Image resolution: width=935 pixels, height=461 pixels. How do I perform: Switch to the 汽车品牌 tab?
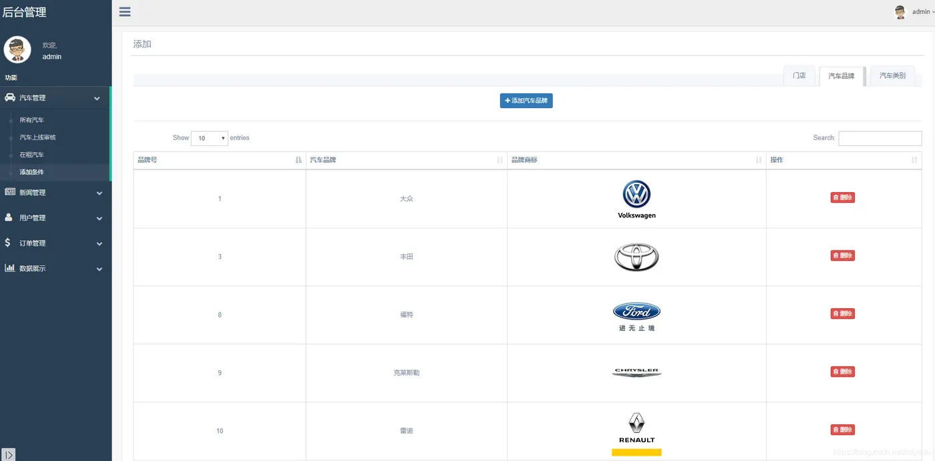(841, 76)
